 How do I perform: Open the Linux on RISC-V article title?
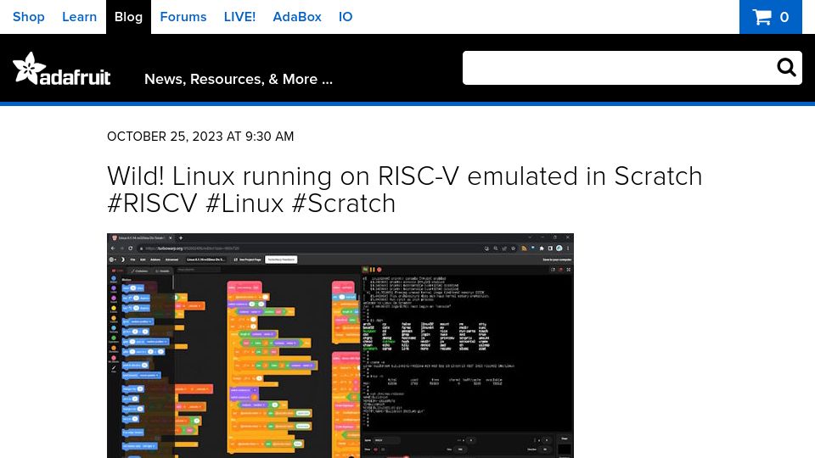[x=404, y=189]
